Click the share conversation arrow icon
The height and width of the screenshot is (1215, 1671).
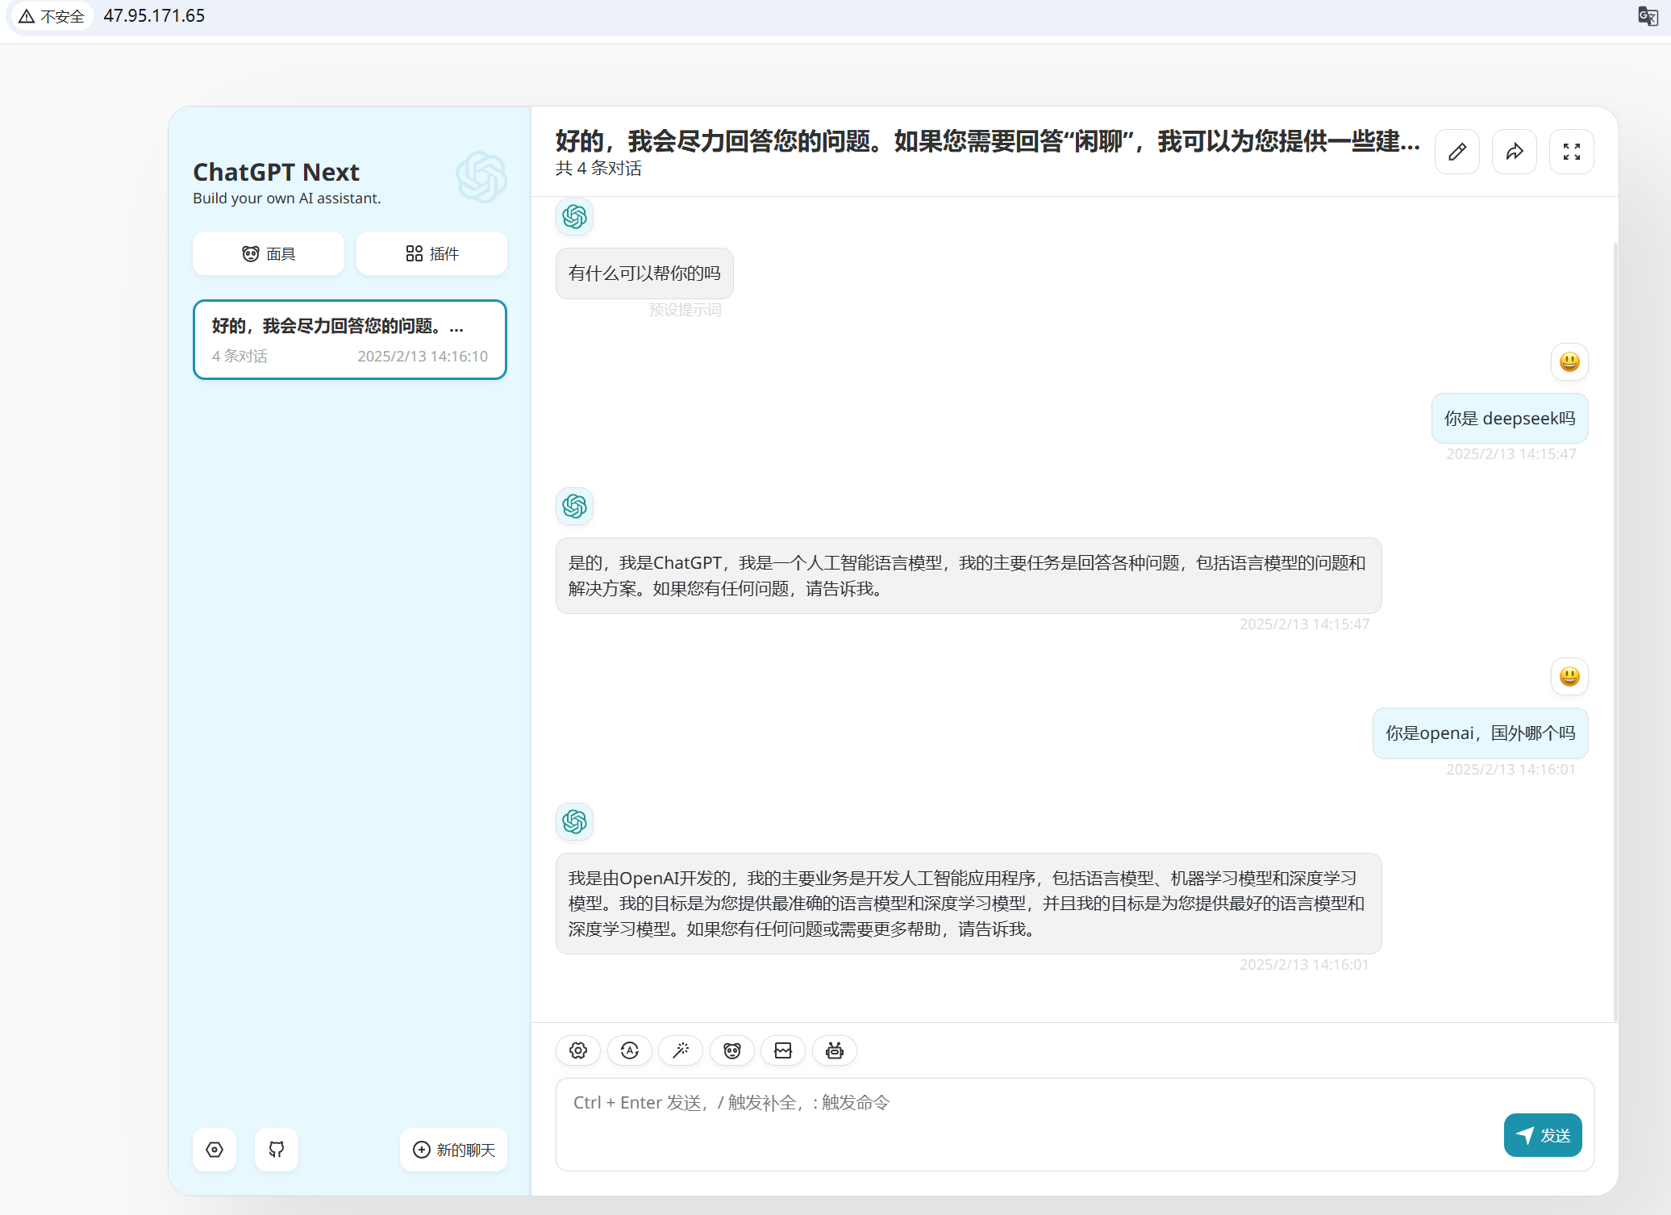click(1515, 152)
